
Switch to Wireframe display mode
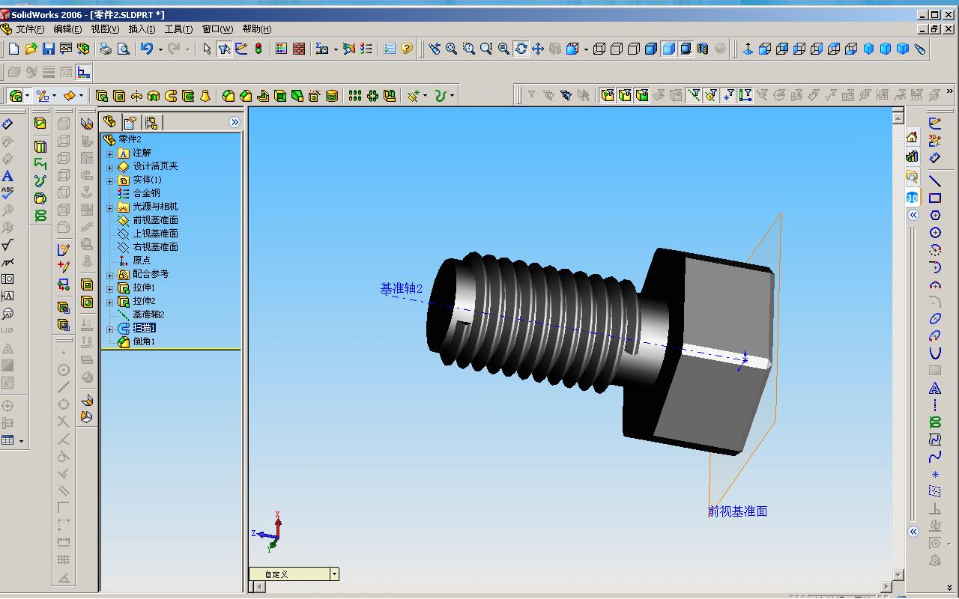coord(599,49)
